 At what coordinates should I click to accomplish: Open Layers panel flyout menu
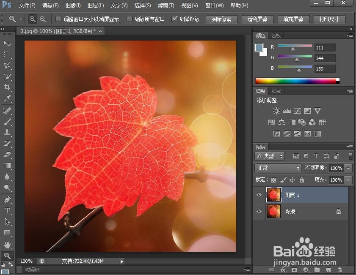[350, 147]
